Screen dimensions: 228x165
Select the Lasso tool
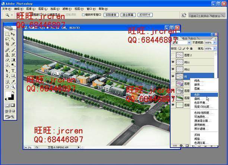[x=7, y=39]
